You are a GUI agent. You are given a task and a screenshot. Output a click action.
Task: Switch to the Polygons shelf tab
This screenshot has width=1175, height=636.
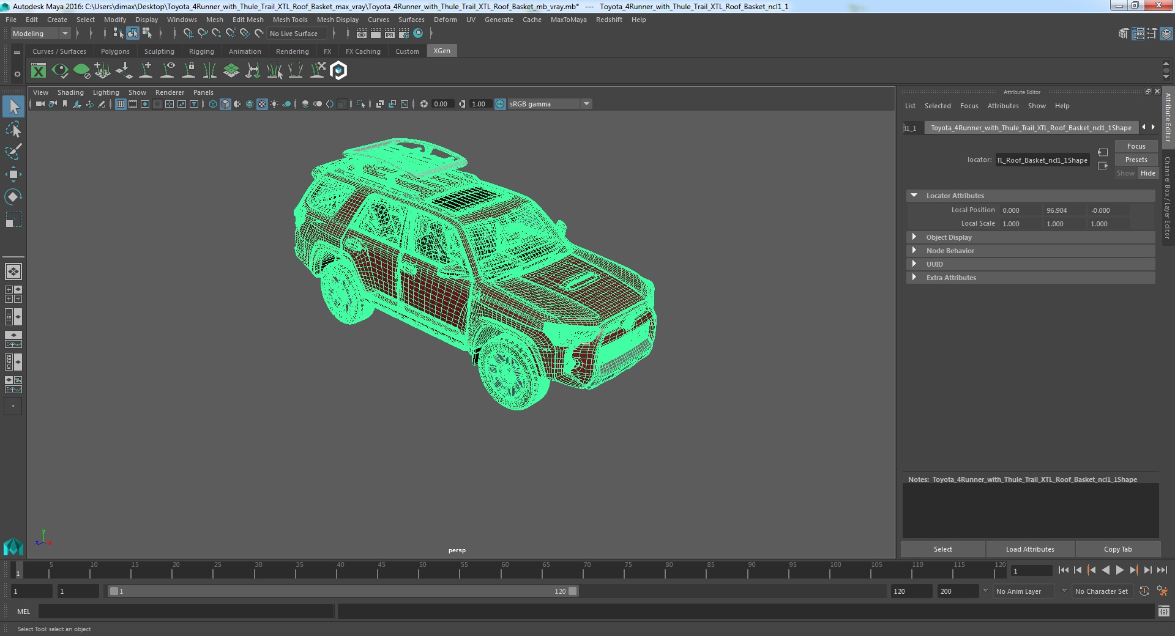(115, 51)
